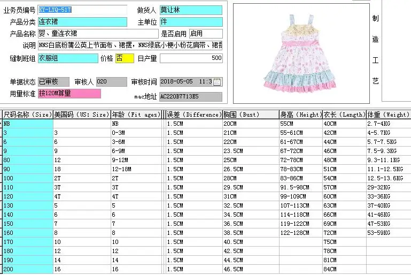Click weight cell 11.1-12.5KG
Image resolution: width=411 pixels, height=275 pixels.
tap(389, 169)
